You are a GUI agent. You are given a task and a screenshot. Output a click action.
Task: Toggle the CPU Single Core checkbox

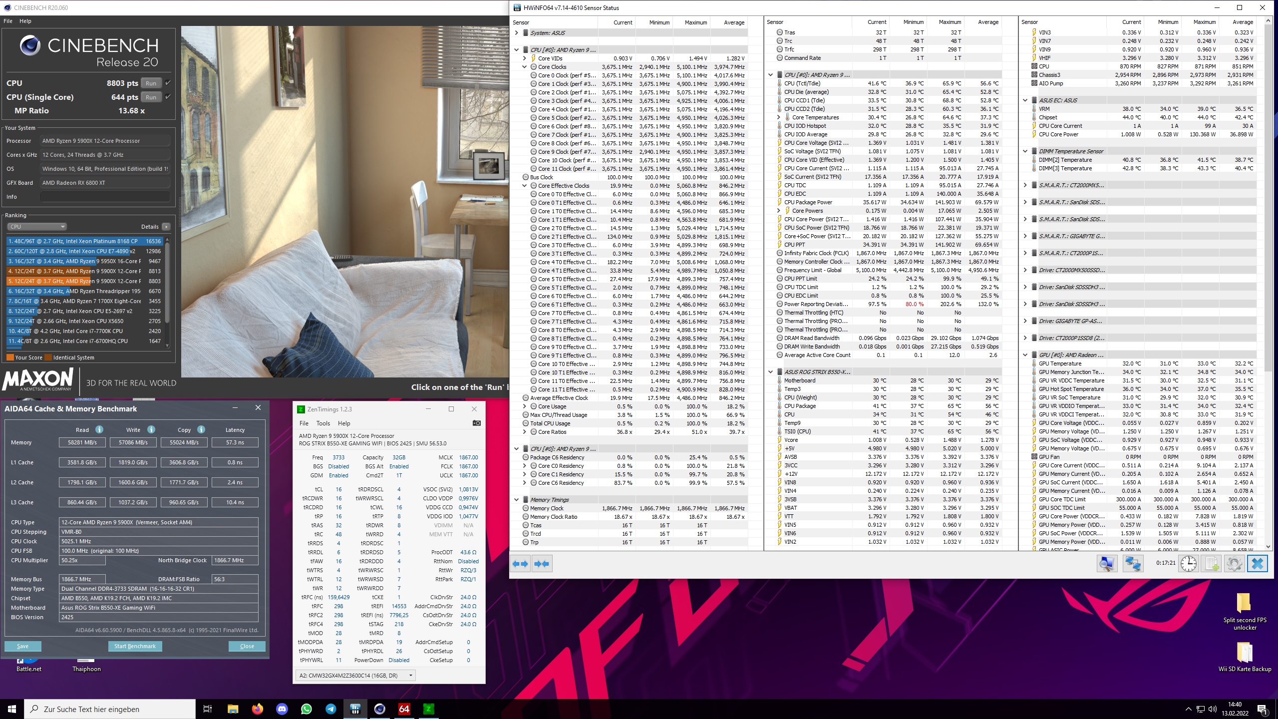click(x=168, y=97)
